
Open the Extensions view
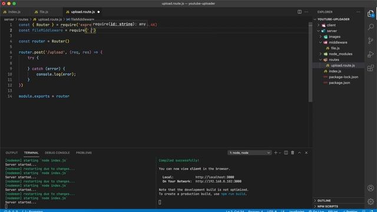click(371, 68)
